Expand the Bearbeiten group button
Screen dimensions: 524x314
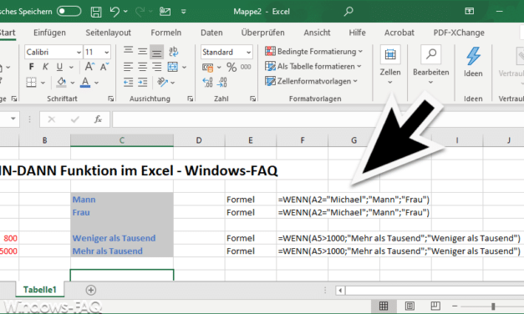pyautogui.click(x=430, y=65)
